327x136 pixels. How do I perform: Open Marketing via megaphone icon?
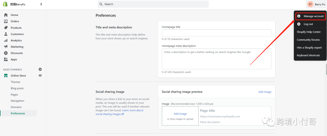pos(6,47)
